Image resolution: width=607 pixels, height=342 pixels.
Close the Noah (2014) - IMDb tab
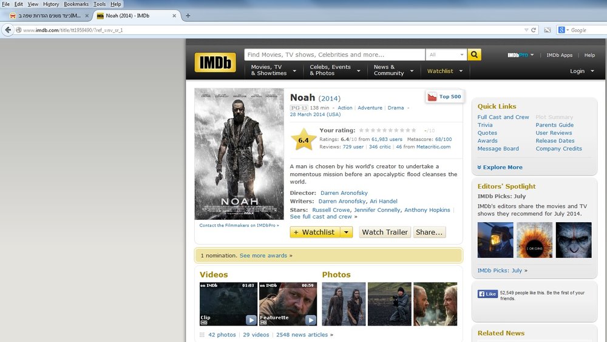coord(174,16)
